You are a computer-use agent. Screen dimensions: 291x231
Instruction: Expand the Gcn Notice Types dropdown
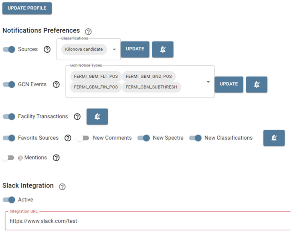click(x=208, y=82)
